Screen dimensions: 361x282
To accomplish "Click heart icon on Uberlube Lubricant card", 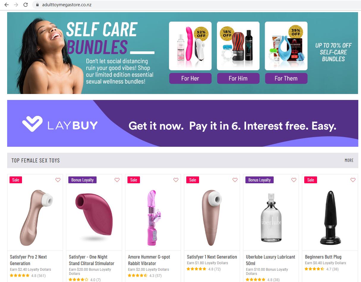I will click(x=294, y=180).
